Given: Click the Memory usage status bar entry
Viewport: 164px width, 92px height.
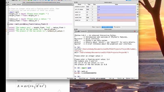Looking at the screenshot, I should tap(130, 78).
